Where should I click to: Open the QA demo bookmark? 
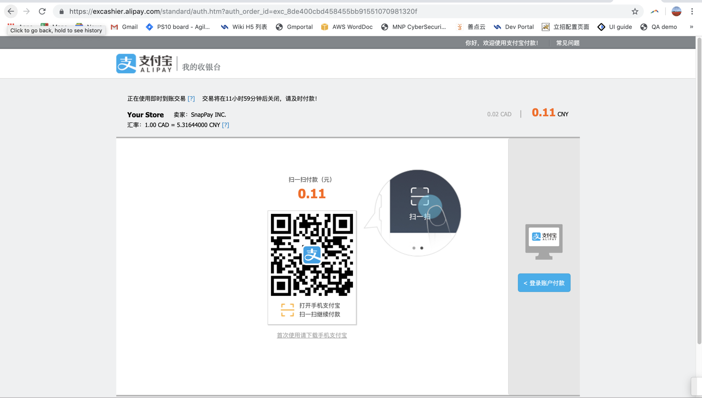[x=659, y=27]
